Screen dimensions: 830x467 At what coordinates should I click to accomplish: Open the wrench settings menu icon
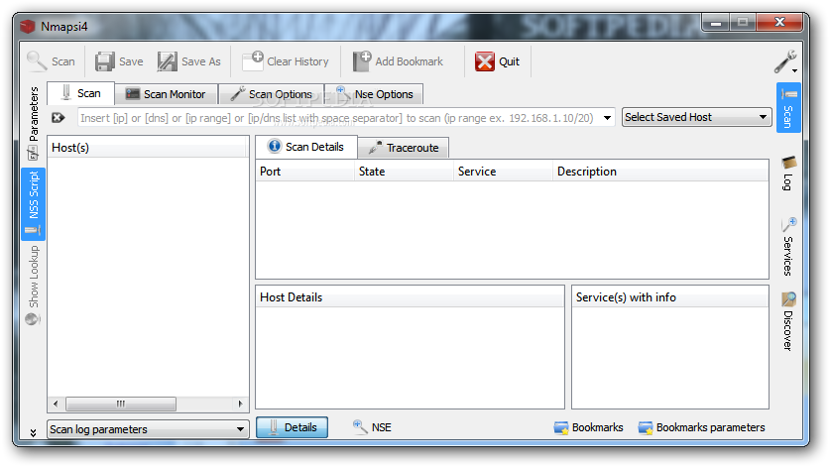783,61
